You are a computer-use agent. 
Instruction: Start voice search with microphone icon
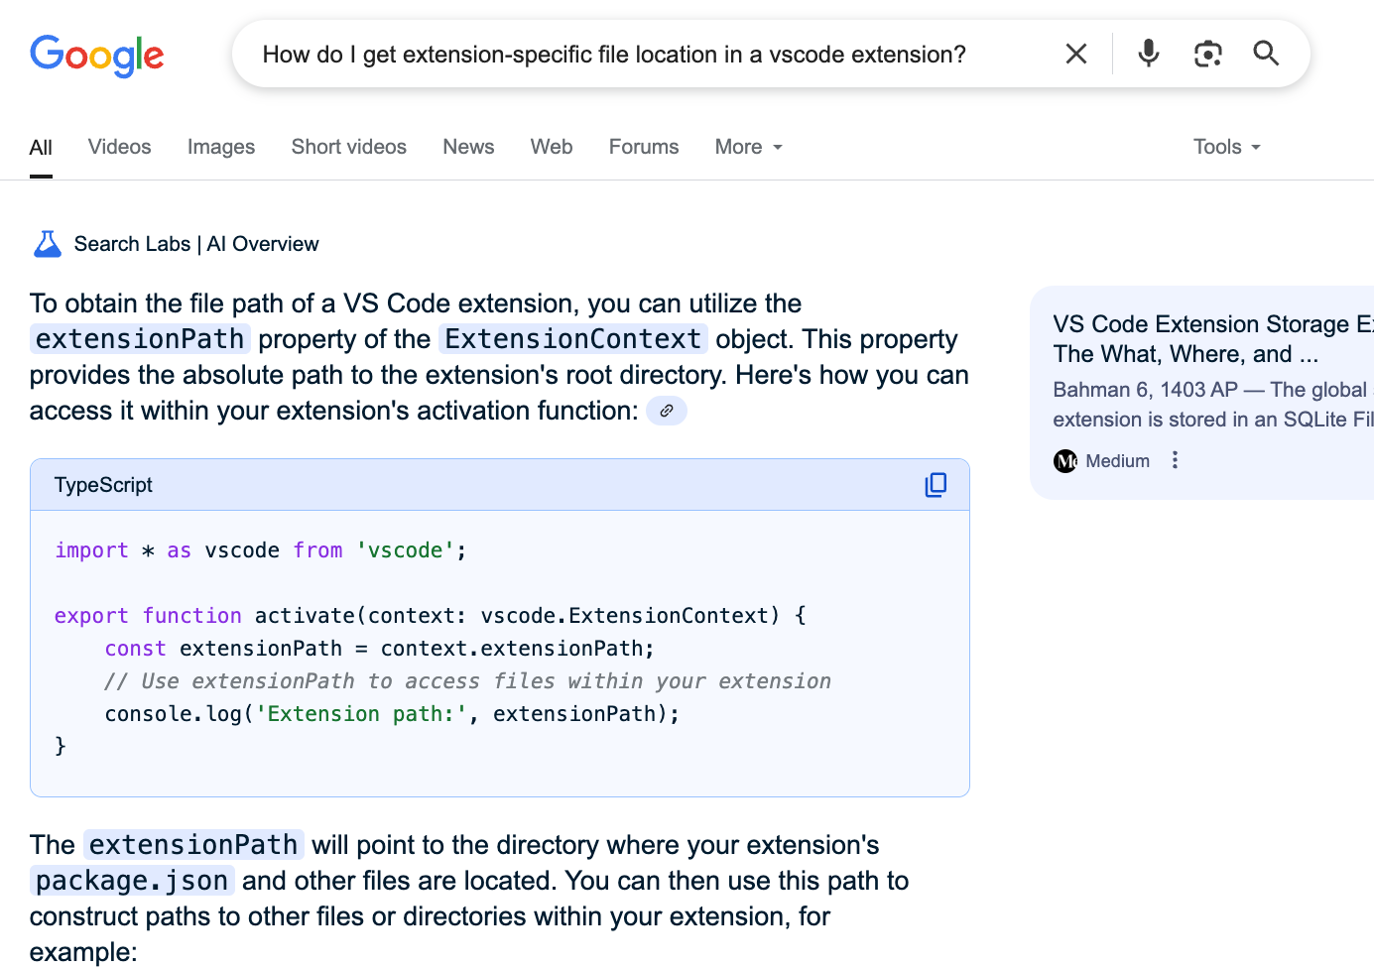(x=1149, y=53)
